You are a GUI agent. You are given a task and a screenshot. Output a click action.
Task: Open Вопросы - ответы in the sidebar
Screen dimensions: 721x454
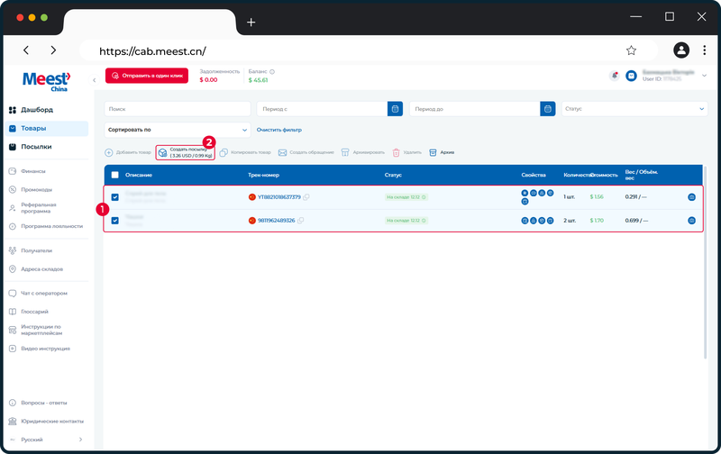(x=38, y=403)
